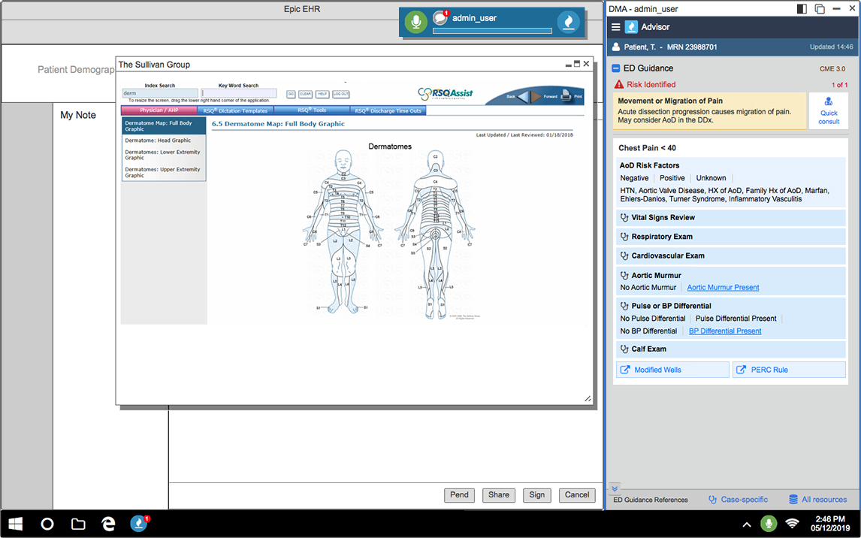Select Aortic Murmur Present option
861x538 pixels.
[x=724, y=287]
